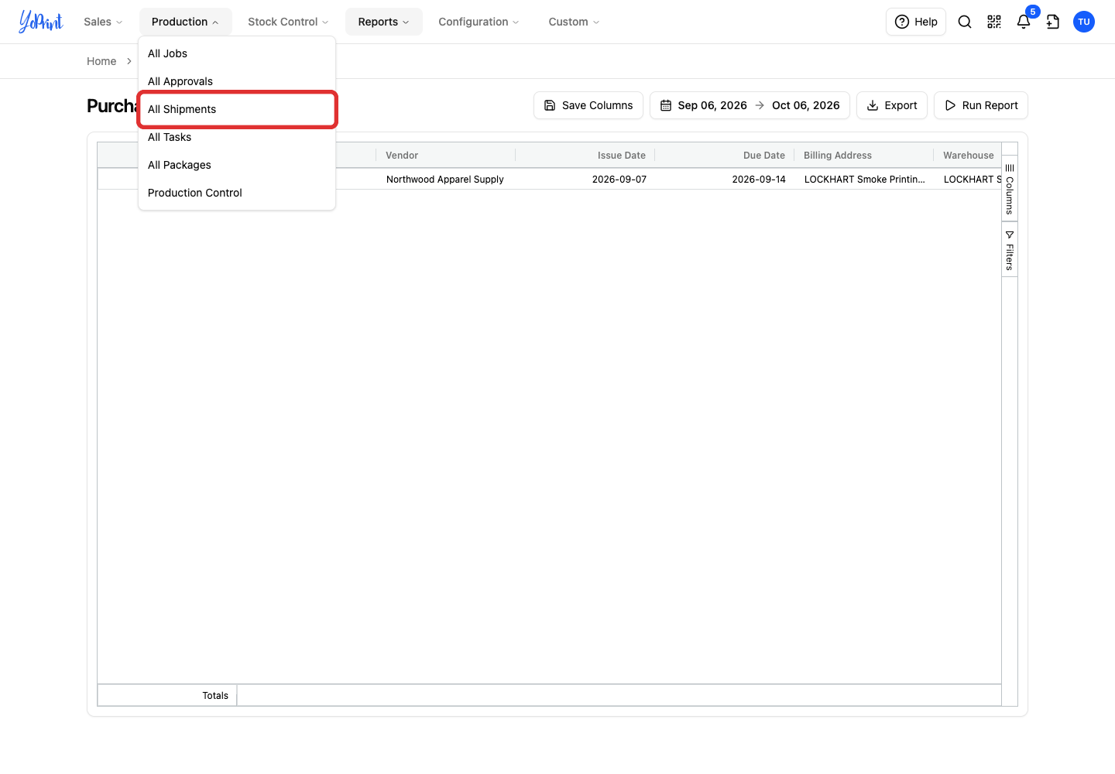Open the Columns side panel tab
The image size is (1115, 774).
(x=1010, y=189)
